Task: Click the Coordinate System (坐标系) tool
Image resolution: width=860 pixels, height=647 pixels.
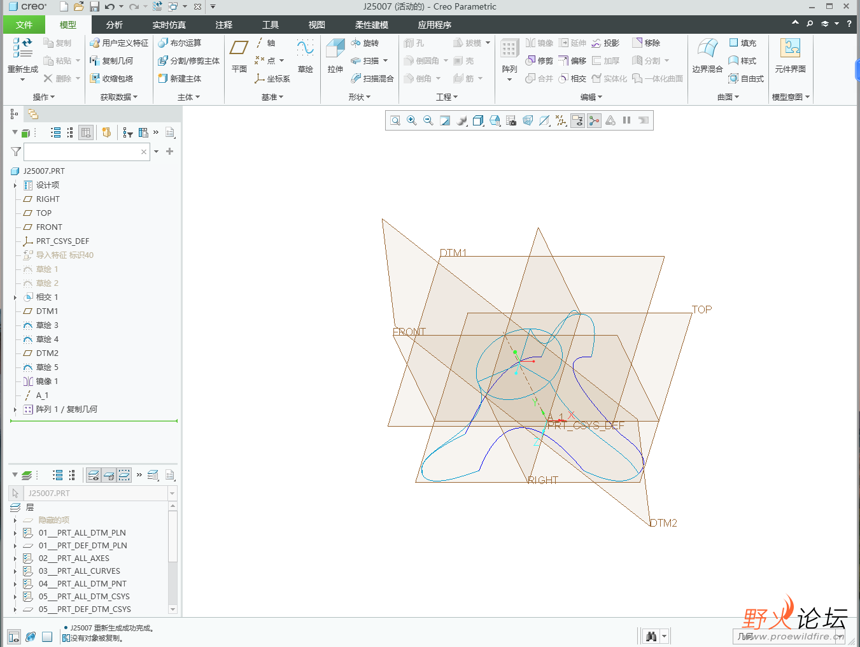Action: 272,78
